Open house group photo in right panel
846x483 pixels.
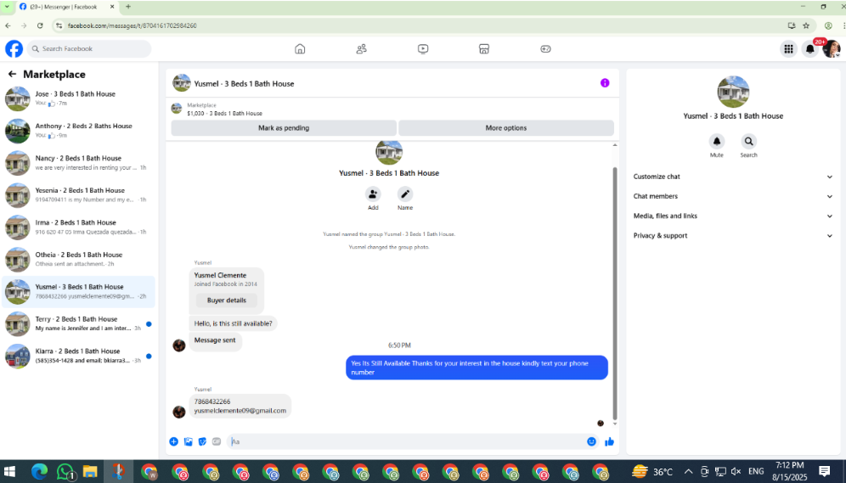[x=733, y=92]
